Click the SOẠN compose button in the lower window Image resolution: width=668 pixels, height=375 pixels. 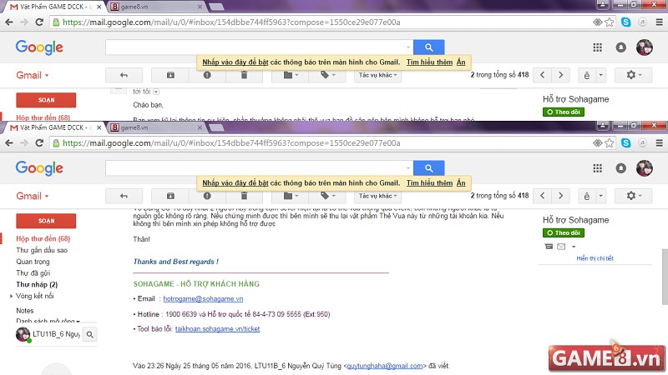coord(46,221)
